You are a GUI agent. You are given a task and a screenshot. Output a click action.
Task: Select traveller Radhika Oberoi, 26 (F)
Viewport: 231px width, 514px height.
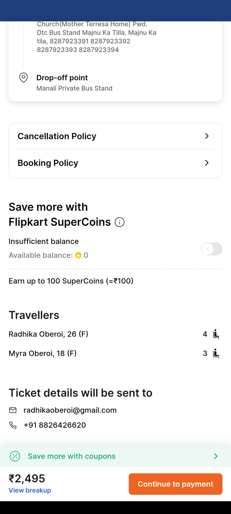48,334
